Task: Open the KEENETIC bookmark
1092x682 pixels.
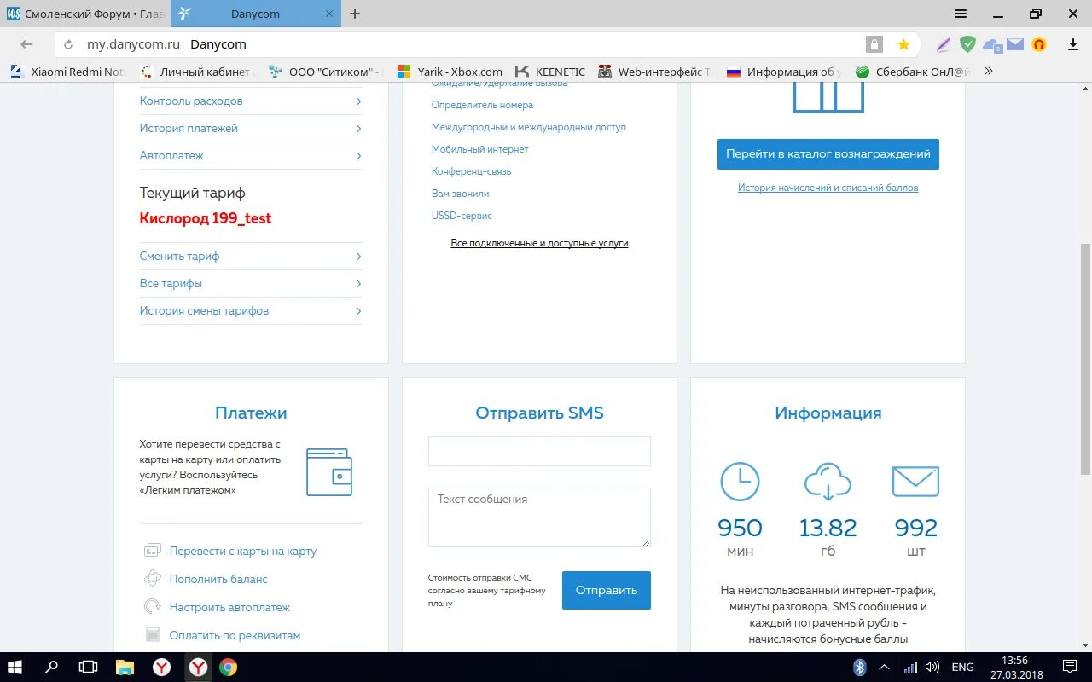Action: point(549,72)
